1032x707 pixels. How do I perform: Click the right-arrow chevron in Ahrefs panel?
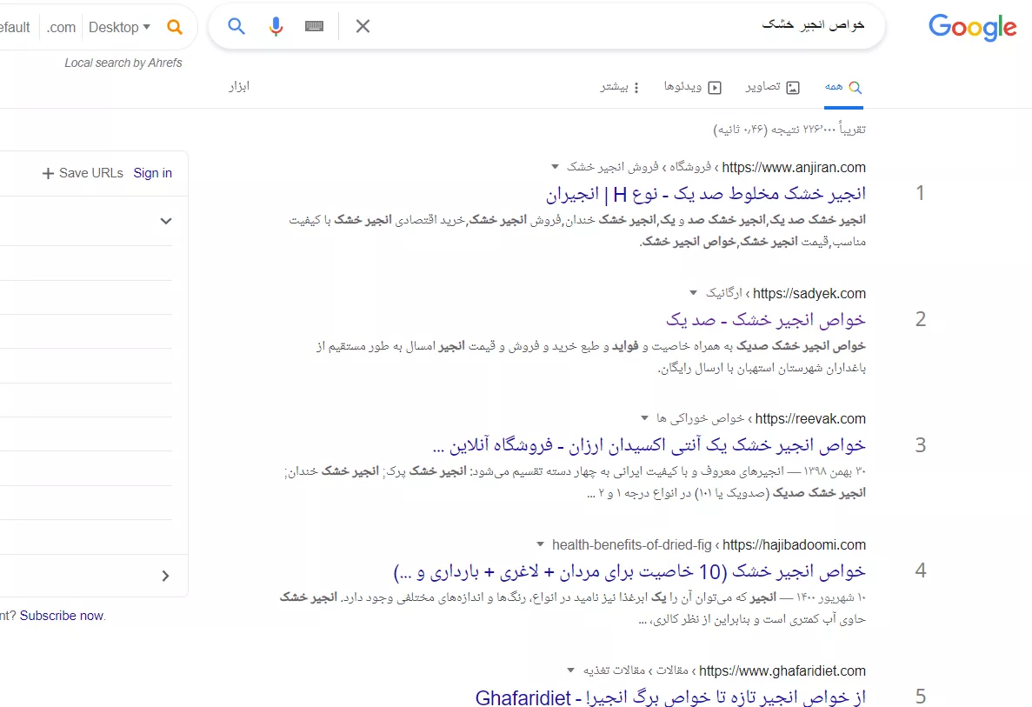[x=165, y=576]
